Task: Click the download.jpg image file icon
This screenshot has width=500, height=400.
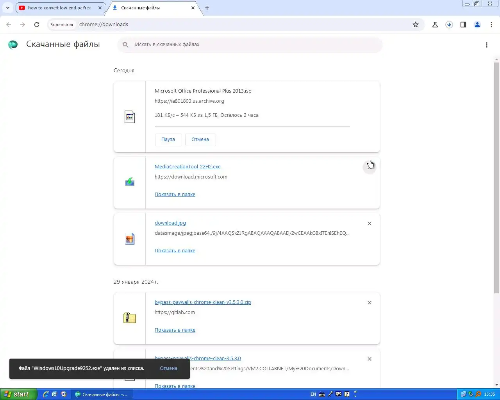Action: (130, 239)
